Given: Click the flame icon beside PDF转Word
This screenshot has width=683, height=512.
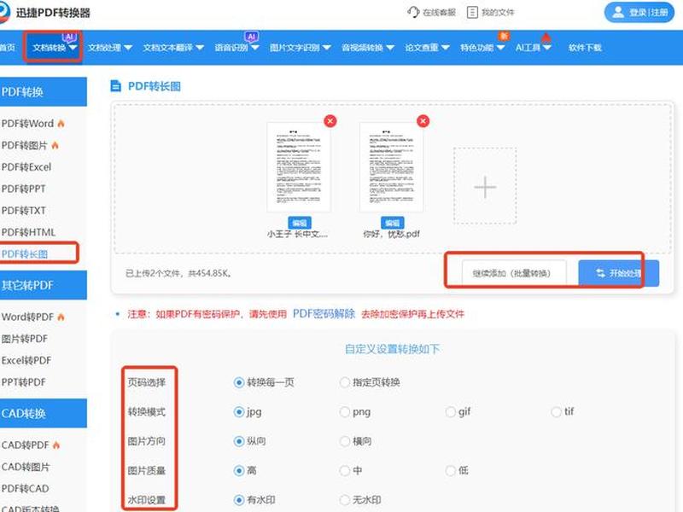Looking at the screenshot, I should (x=61, y=124).
